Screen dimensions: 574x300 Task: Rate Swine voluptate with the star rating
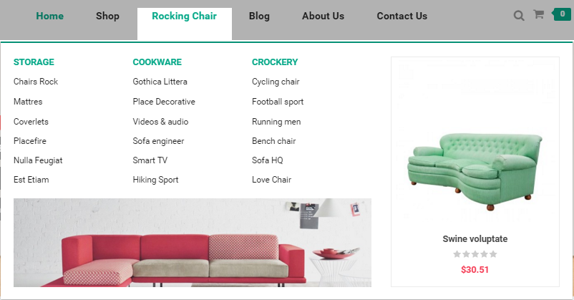[x=475, y=254]
